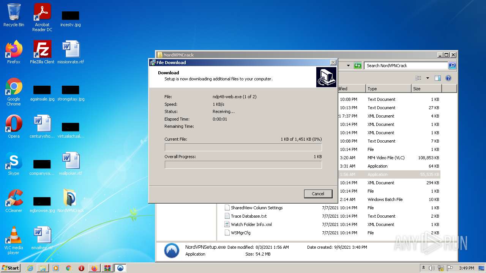486x273 pixels.
Task: Launch the Skype desktop shortcut
Action: tap(14, 164)
